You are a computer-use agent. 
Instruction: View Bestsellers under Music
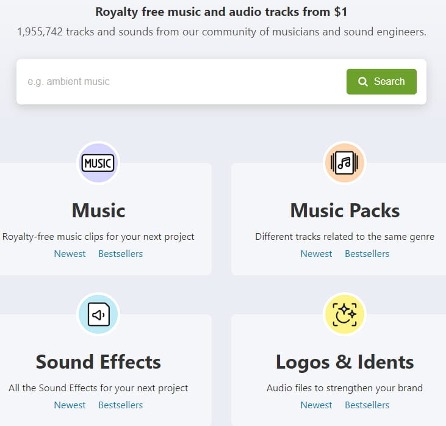(120, 254)
